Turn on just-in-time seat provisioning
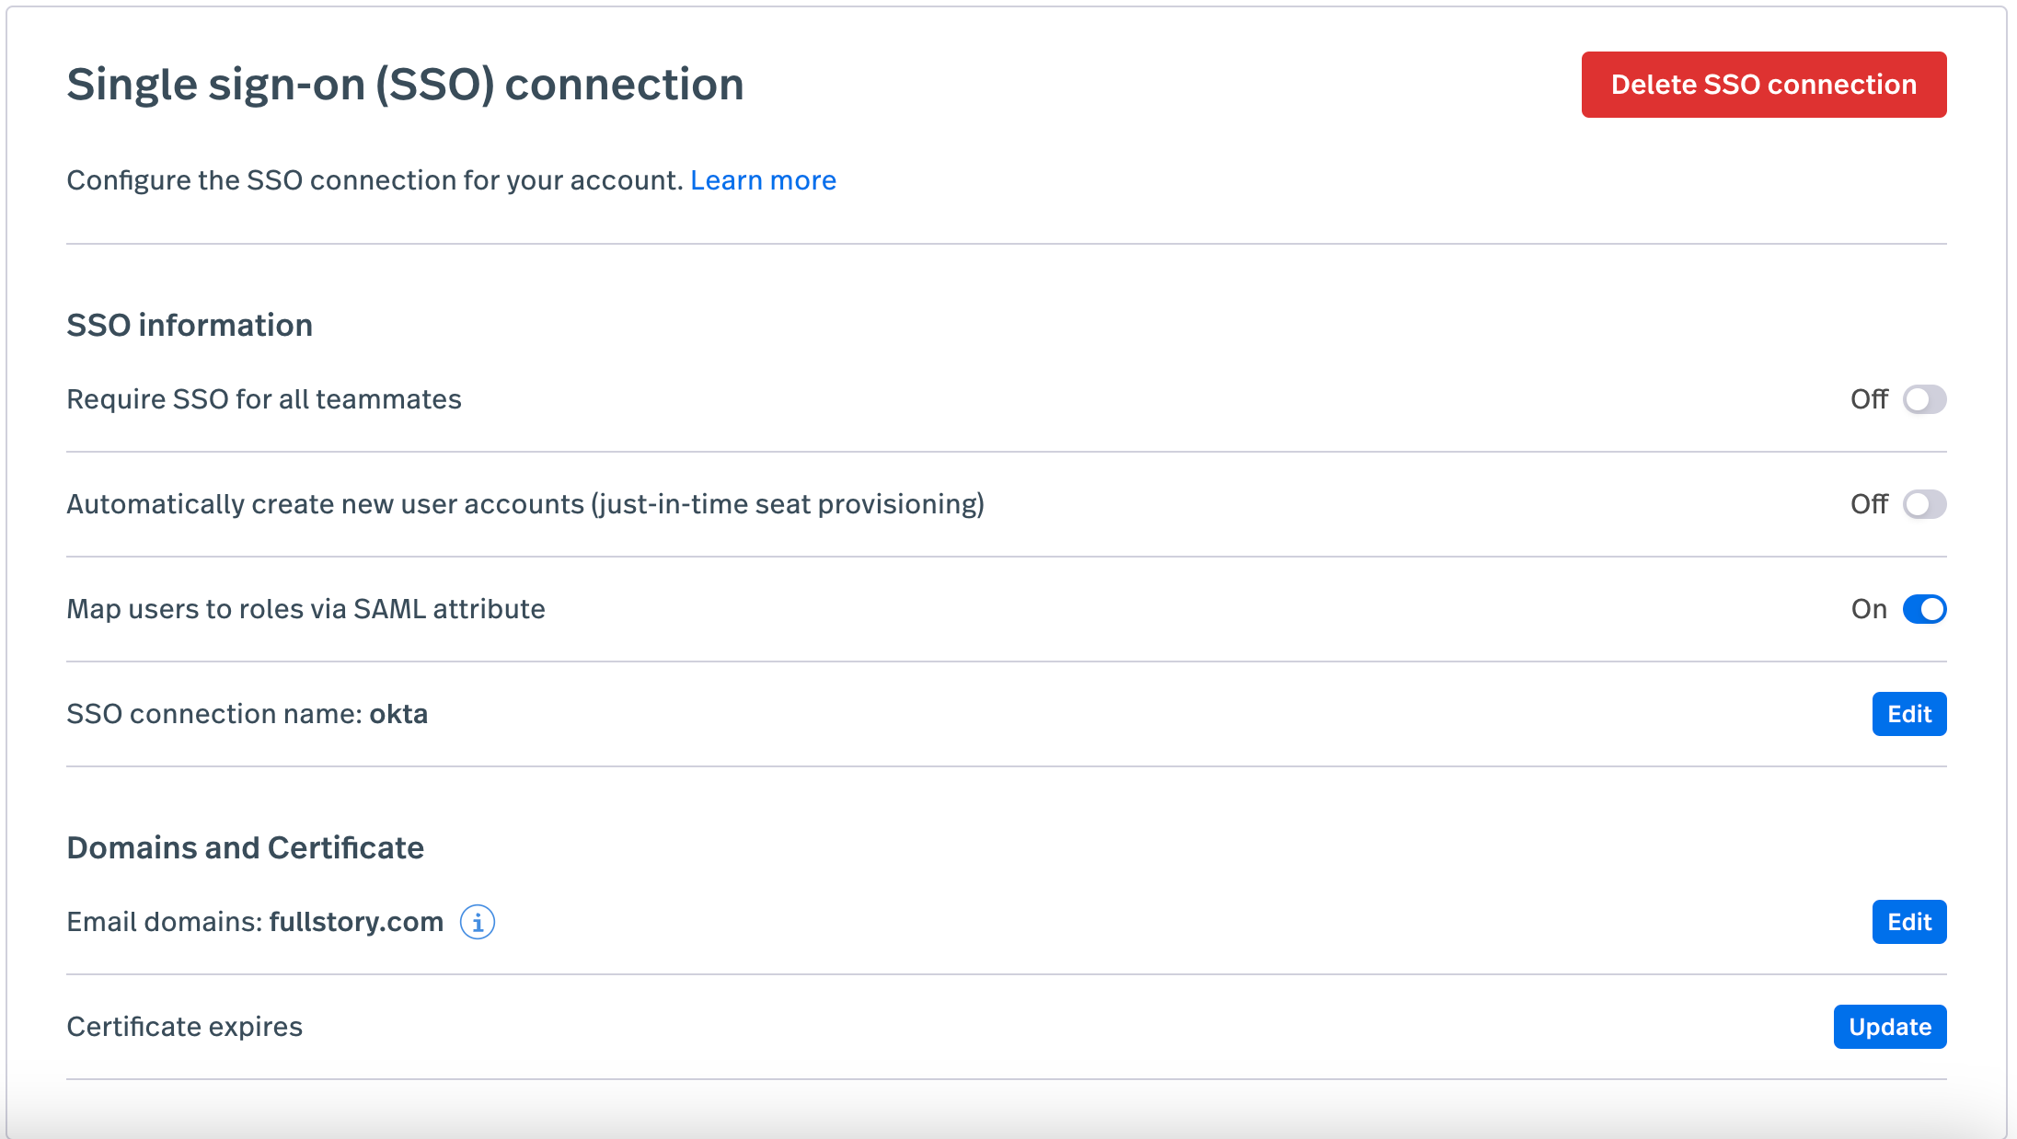This screenshot has width=2017, height=1139. tap(1923, 504)
